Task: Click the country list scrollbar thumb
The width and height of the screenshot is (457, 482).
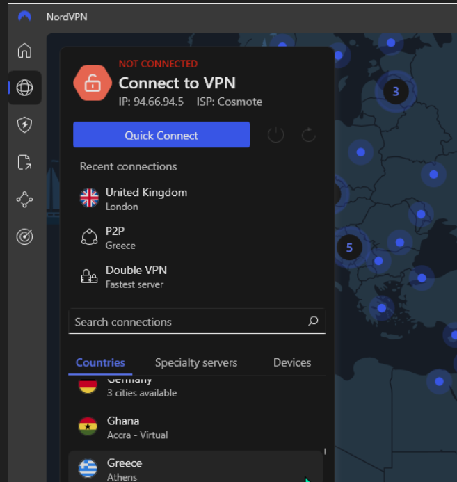Action: tap(325, 451)
